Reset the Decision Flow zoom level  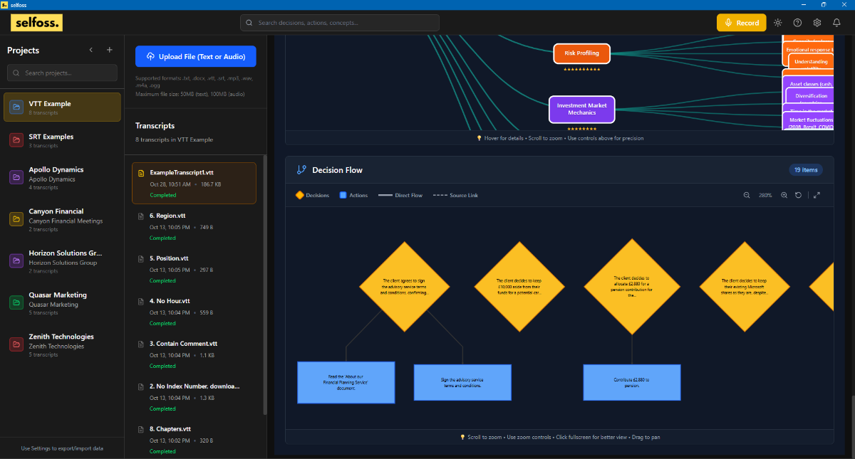pos(799,195)
